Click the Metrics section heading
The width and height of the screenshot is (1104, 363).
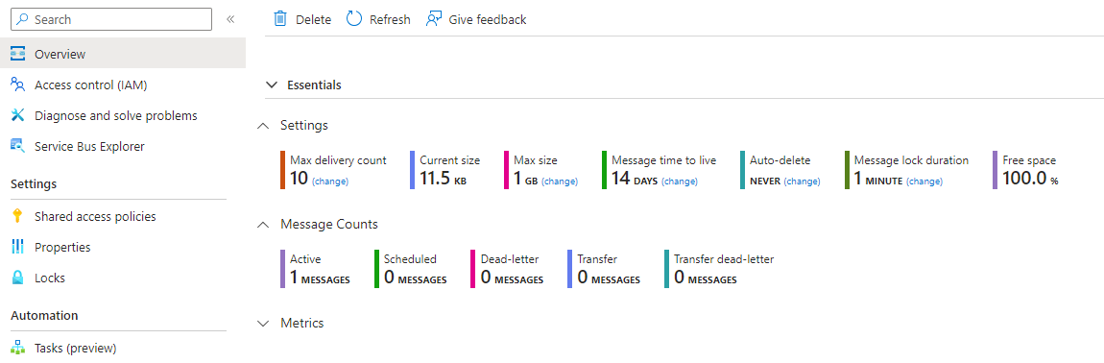click(x=302, y=324)
